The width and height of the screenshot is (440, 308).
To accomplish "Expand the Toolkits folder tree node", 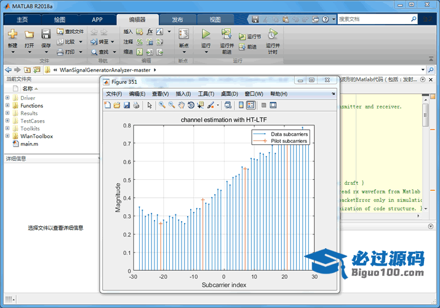I will tap(7, 128).
